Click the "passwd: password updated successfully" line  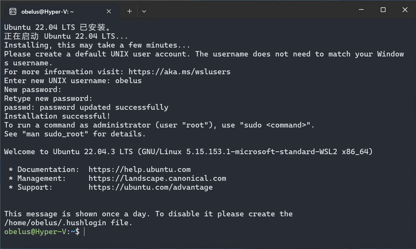click(86, 107)
